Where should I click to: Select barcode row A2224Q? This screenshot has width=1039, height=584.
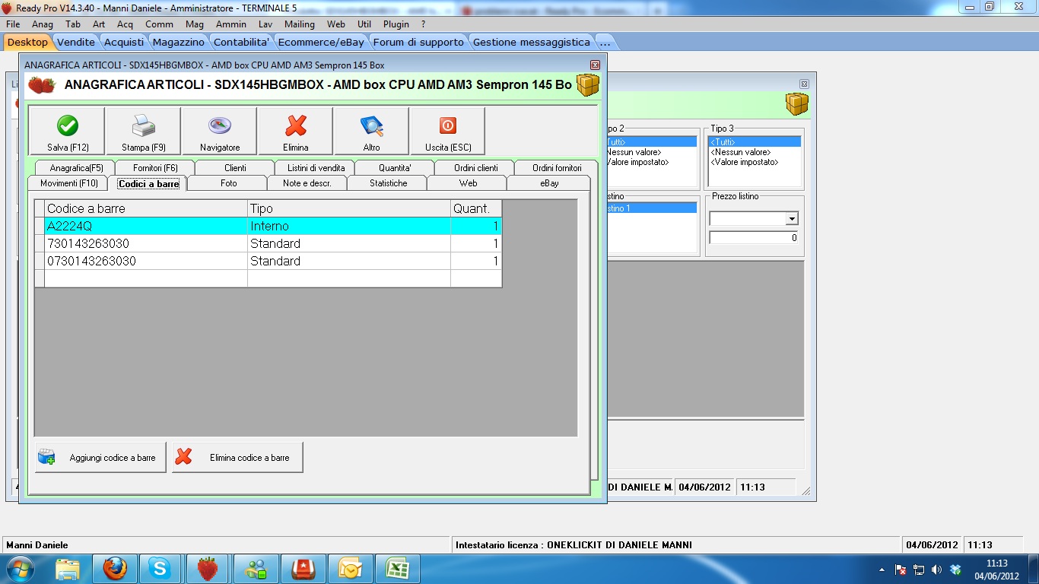pos(268,226)
